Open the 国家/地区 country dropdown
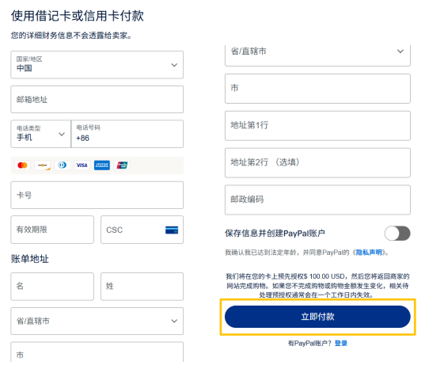This screenshot has height=384, width=429. (x=97, y=65)
